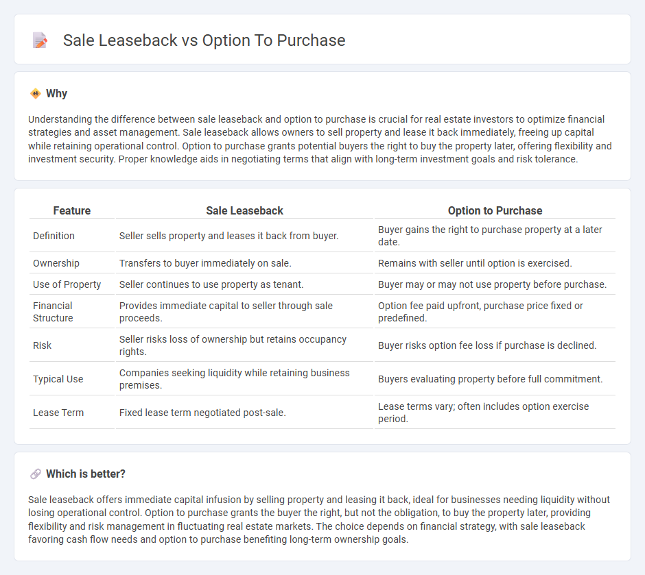Click cell 'Provides immediate capital to seller'
The width and height of the screenshot is (645, 575).
pos(244,312)
